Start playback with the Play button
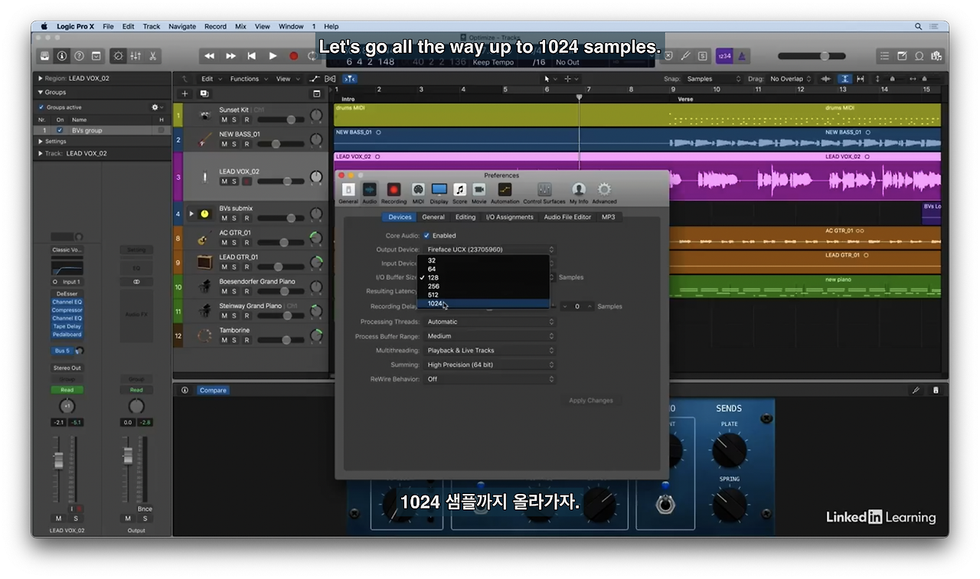Image resolution: width=980 pixels, height=579 pixels. click(273, 56)
